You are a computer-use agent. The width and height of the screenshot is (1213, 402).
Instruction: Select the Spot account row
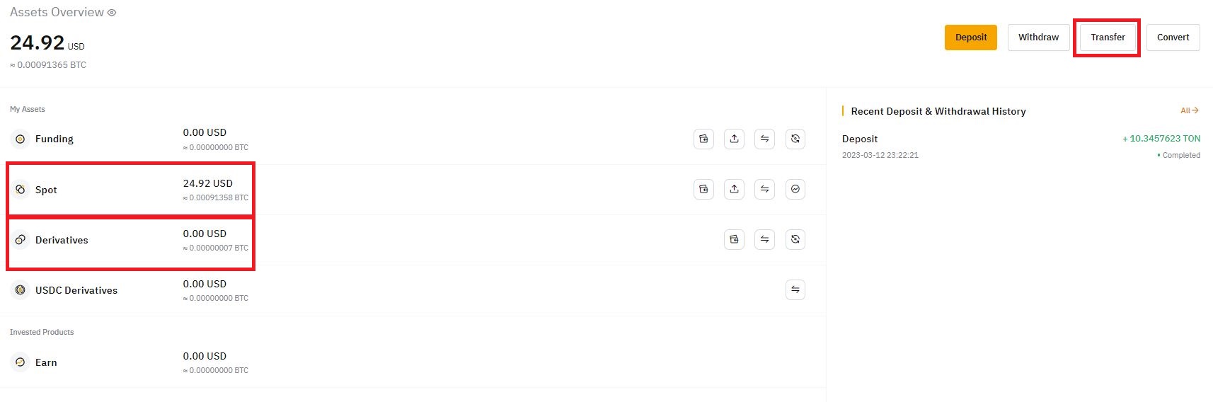(x=47, y=190)
